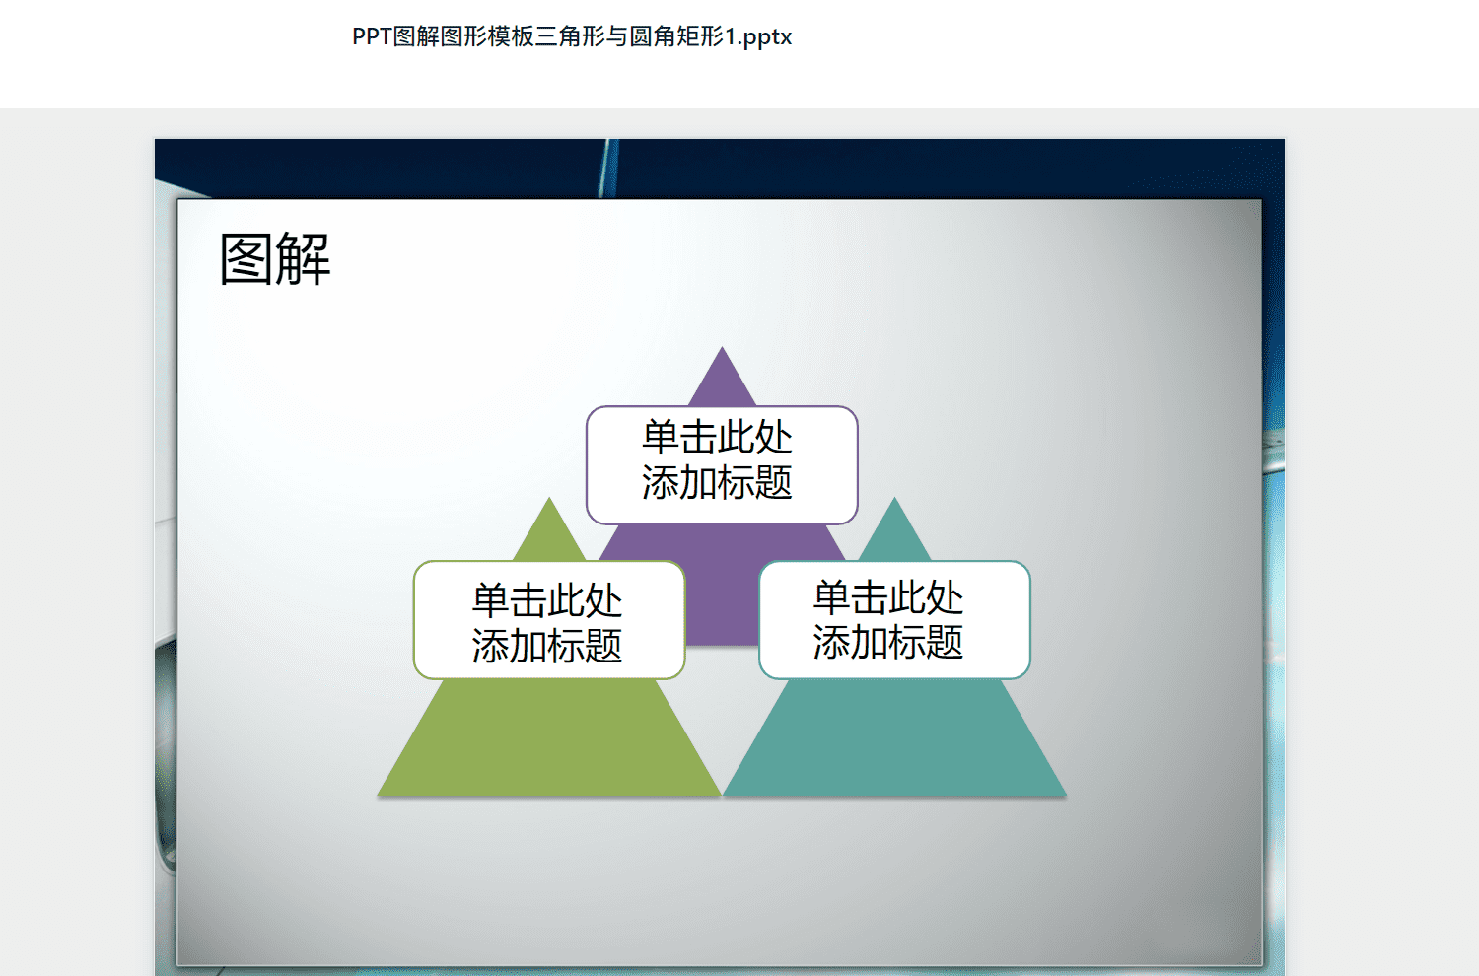
Task: Click the label box on the teal triangle
Action: point(894,620)
